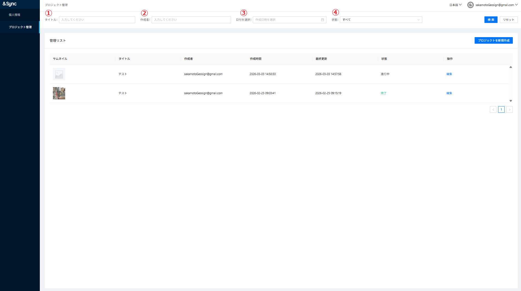Select page 1 in pagination
The width and height of the screenshot is (521, 291).
pos(501,110)
